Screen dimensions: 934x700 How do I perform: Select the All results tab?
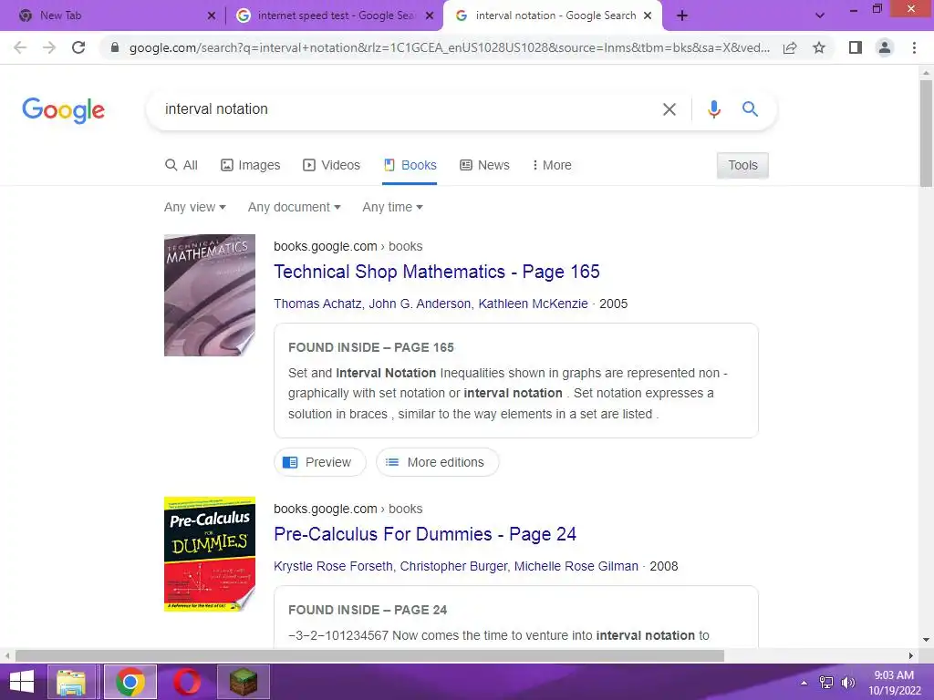182,165
